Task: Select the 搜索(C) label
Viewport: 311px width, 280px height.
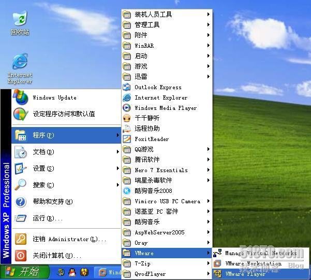Action: (43, 185)
